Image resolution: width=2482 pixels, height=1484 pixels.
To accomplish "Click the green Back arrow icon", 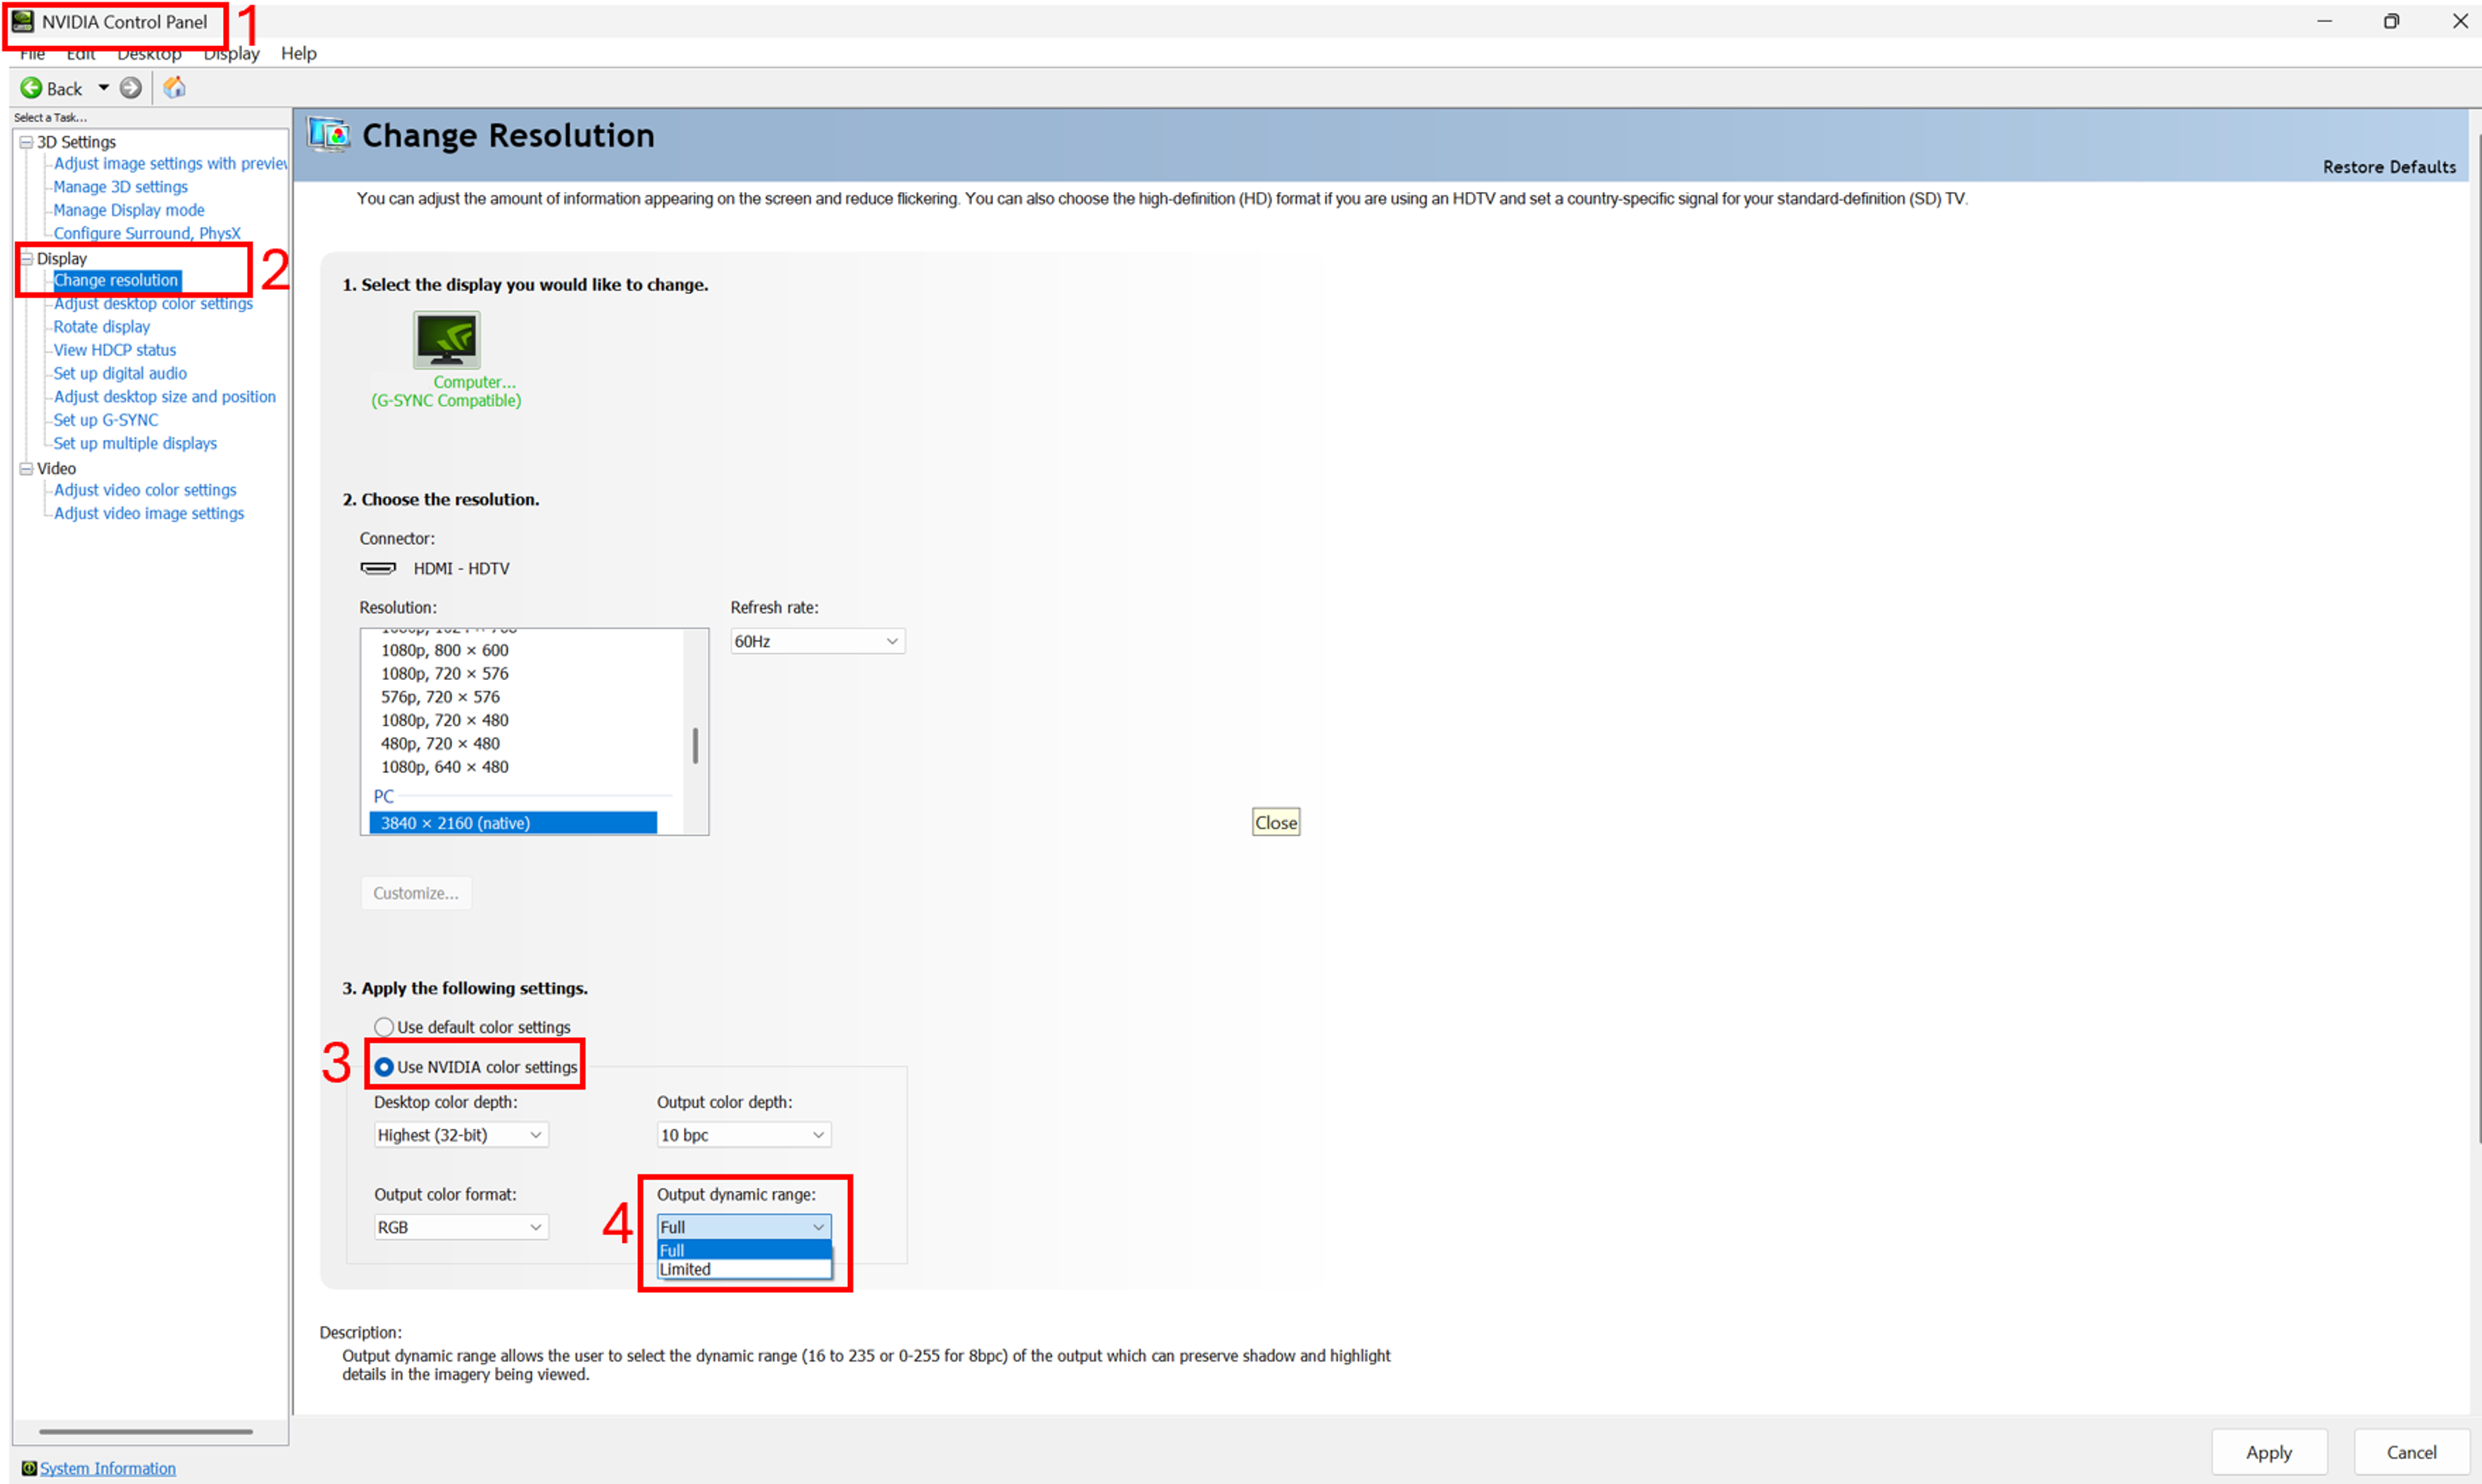I will click(32, 88).
